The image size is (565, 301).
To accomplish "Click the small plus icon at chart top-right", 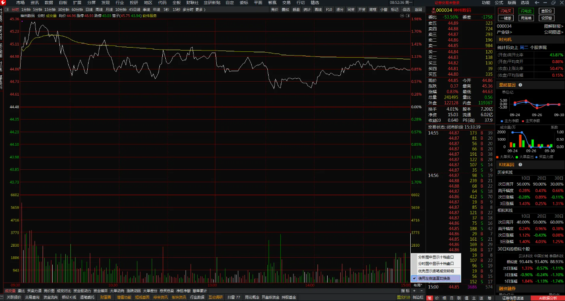I will pos(402,16).
